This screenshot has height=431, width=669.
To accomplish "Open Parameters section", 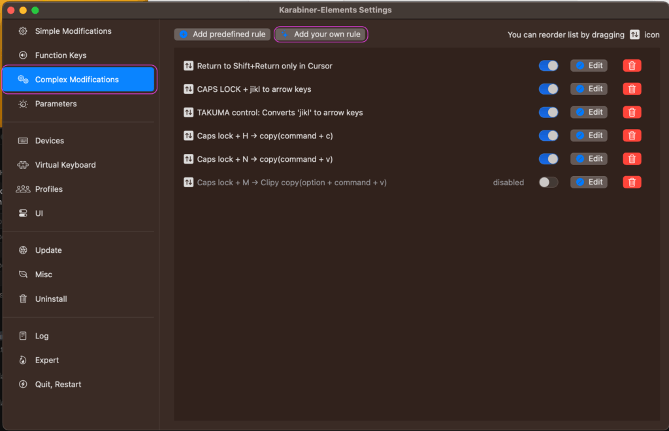I will tap(79, 104).
